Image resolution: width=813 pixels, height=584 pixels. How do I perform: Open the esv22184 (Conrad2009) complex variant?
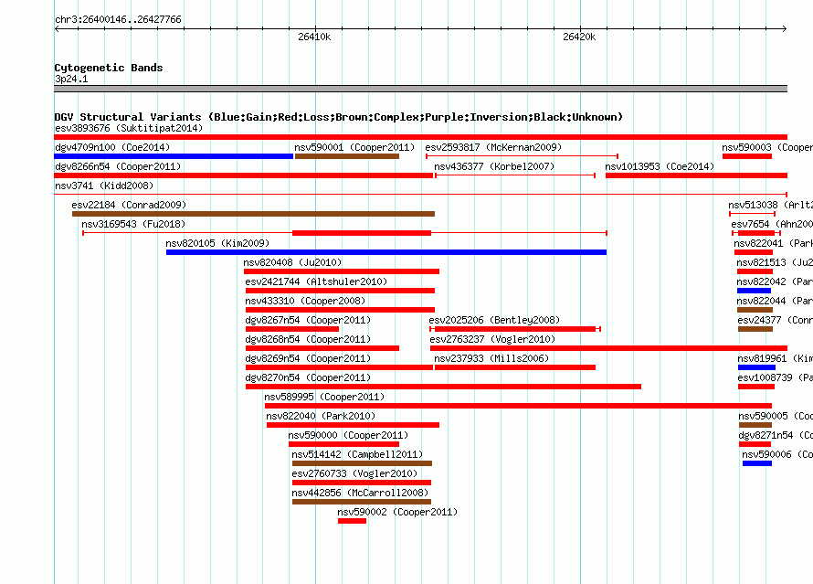tap(254, 214)
